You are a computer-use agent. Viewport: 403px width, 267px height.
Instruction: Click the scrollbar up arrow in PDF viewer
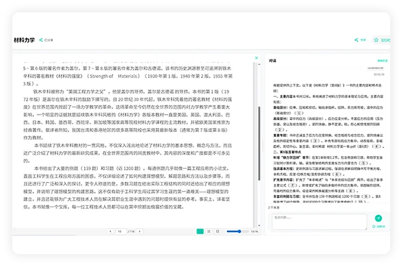click(x=259, y=64)
